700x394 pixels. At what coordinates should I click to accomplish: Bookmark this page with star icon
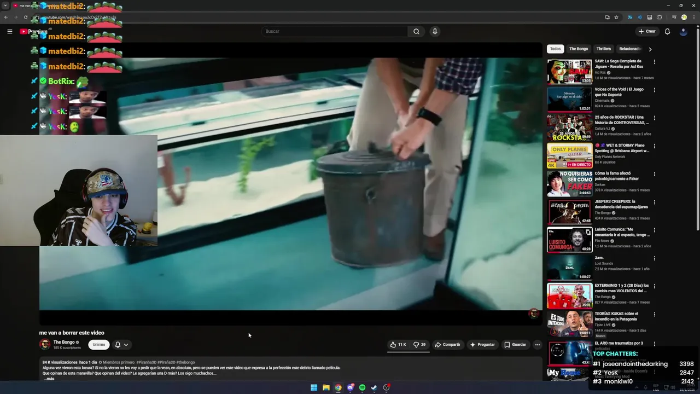pyautogui.click(x=616, y=17)
